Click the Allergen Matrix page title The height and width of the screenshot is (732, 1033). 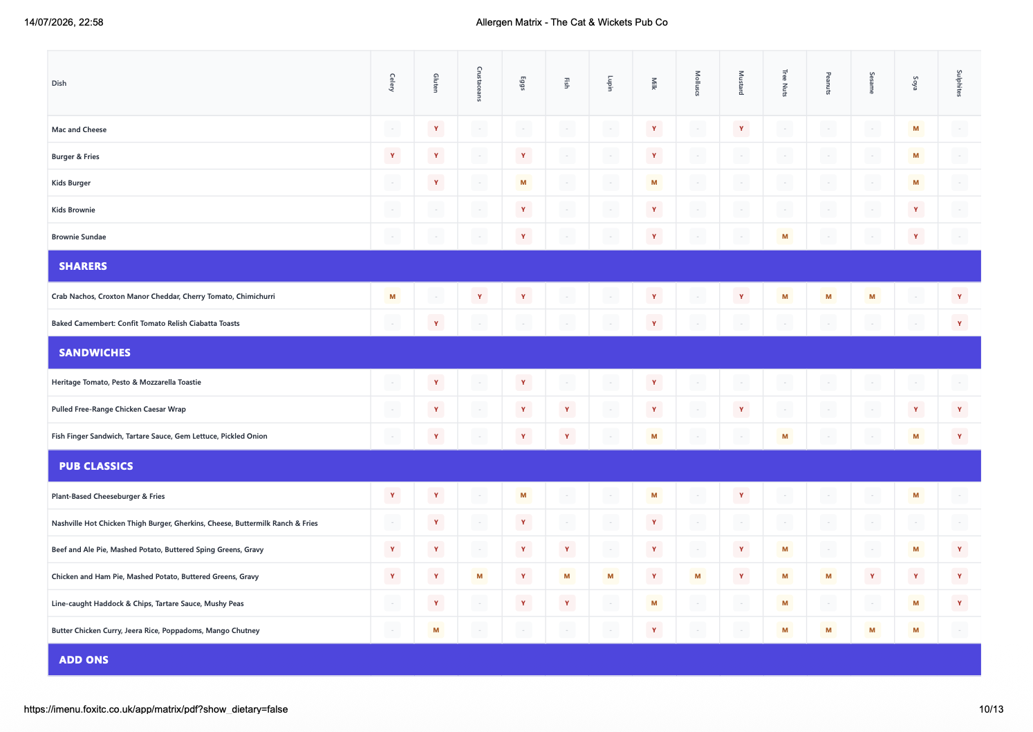pyautogui.click(x=572, y=22)
